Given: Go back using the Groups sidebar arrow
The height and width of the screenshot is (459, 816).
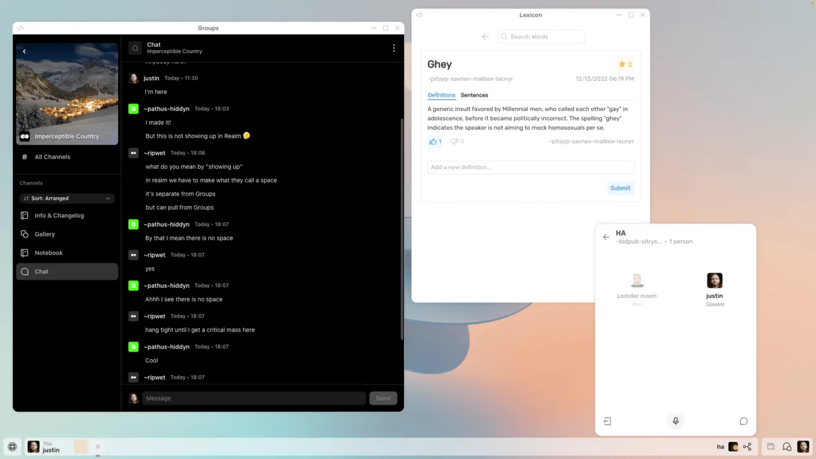Looking at the screenshot, I should 24,51.
